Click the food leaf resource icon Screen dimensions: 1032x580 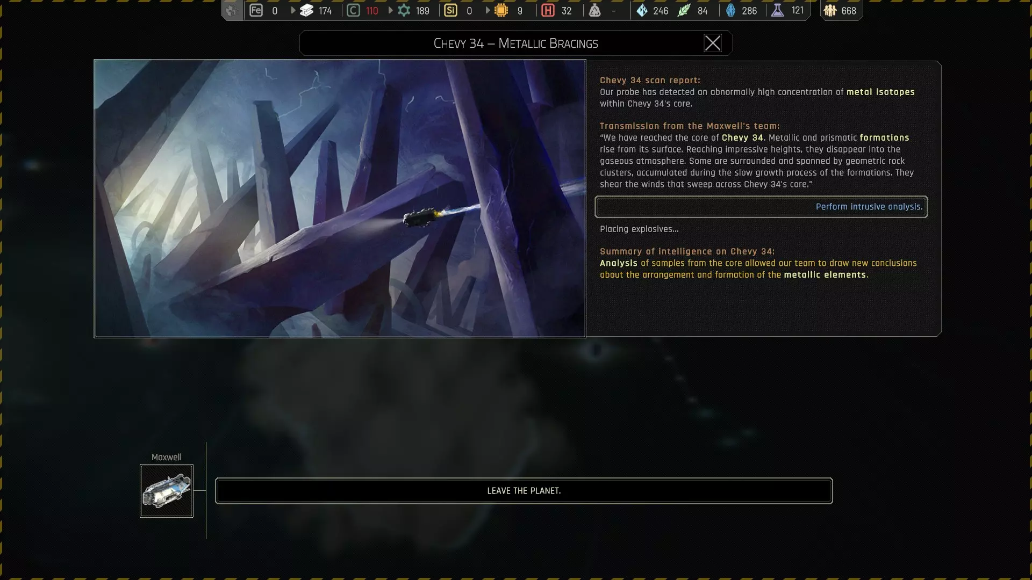tap(684, 10)
